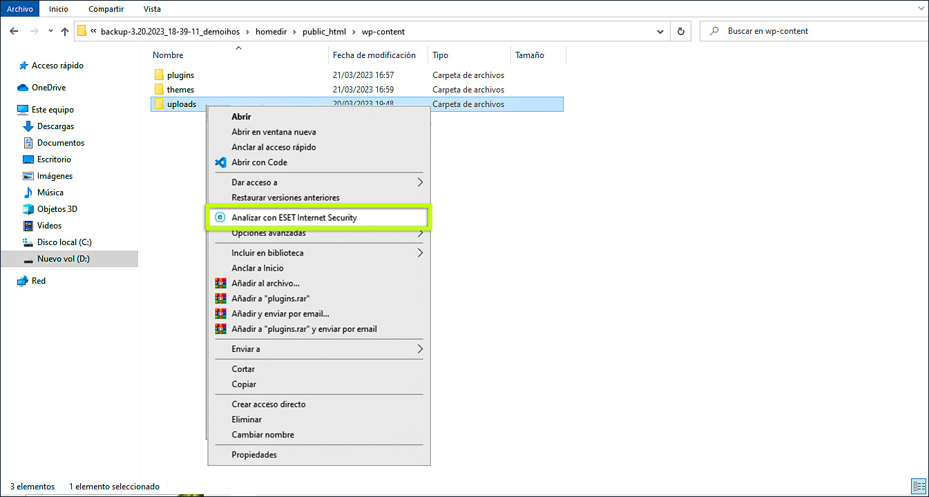This screenshot has height=497, width=929.
Task: Sort files by 'Fecha de modificación' column
Action: click(374, 55)
